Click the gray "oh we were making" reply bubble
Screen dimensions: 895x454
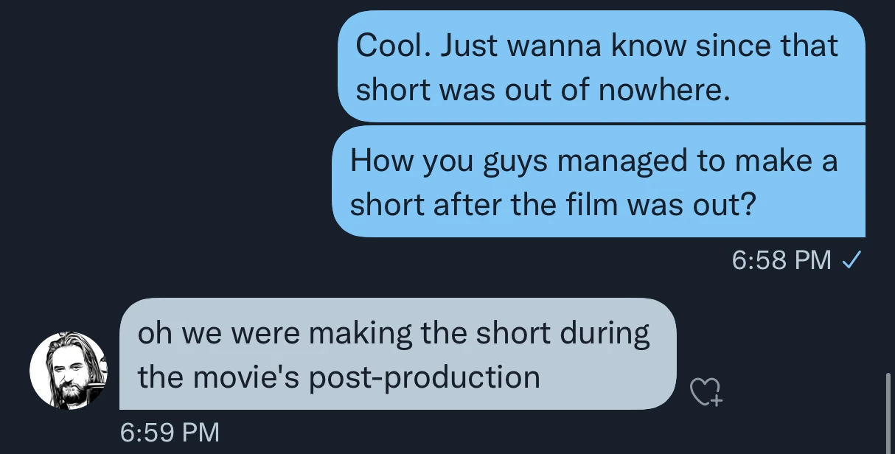pyautogui.click(x=397, y=355)
